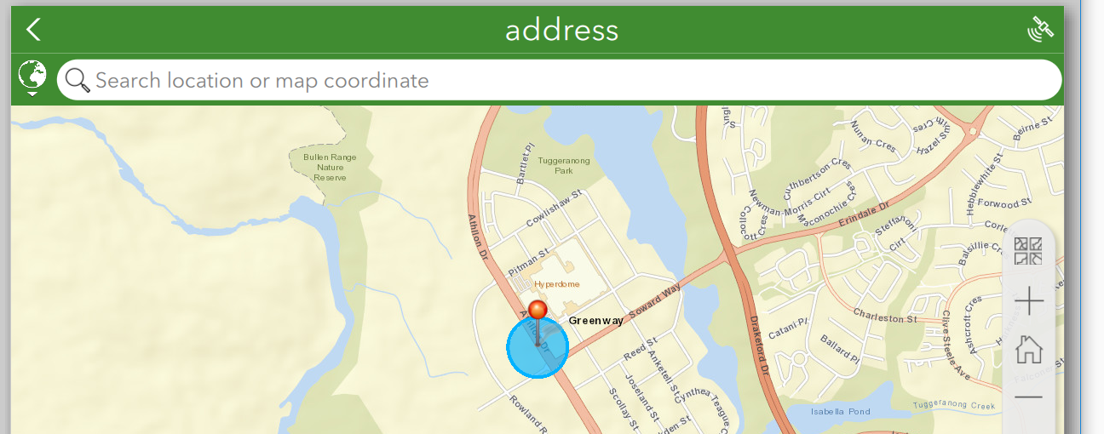Image resolution: width=1104 pixels, height=434 pixels.
Task: Click the blue location accuracy circle
Action: [x=538, y=347]
